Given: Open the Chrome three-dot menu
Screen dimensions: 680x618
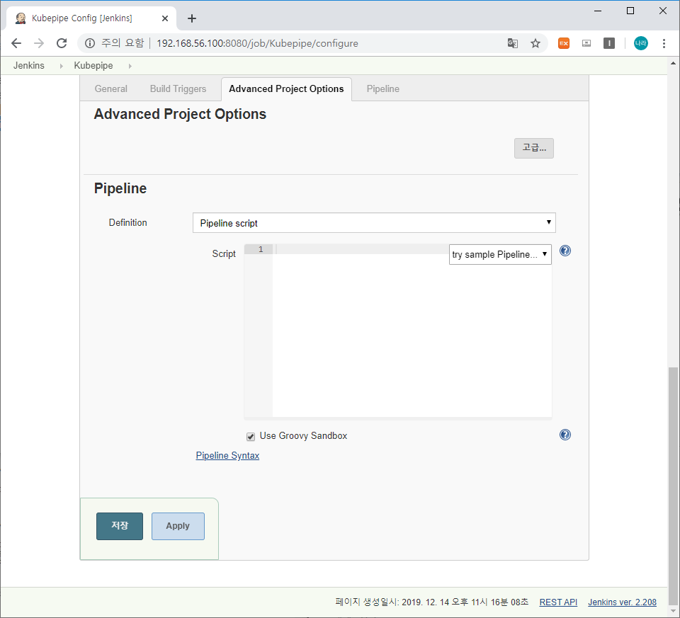Looking at the screenshot, I should pyautogui.click(x=664, y=43).
